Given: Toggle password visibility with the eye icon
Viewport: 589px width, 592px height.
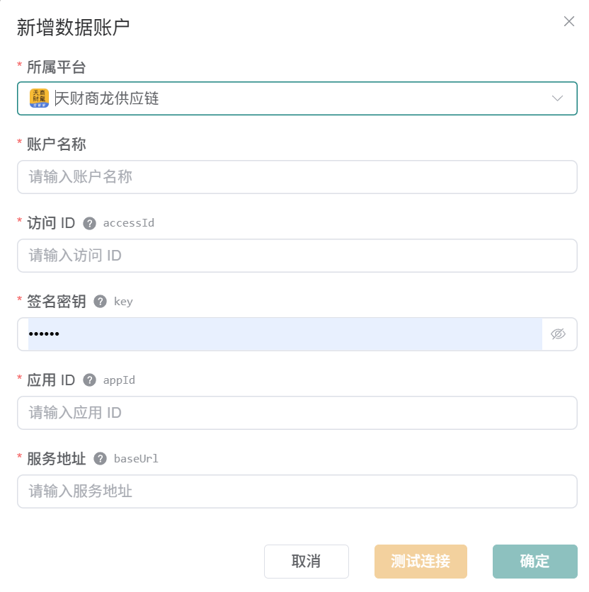Looking at the screenshot, I should point(558,334).
